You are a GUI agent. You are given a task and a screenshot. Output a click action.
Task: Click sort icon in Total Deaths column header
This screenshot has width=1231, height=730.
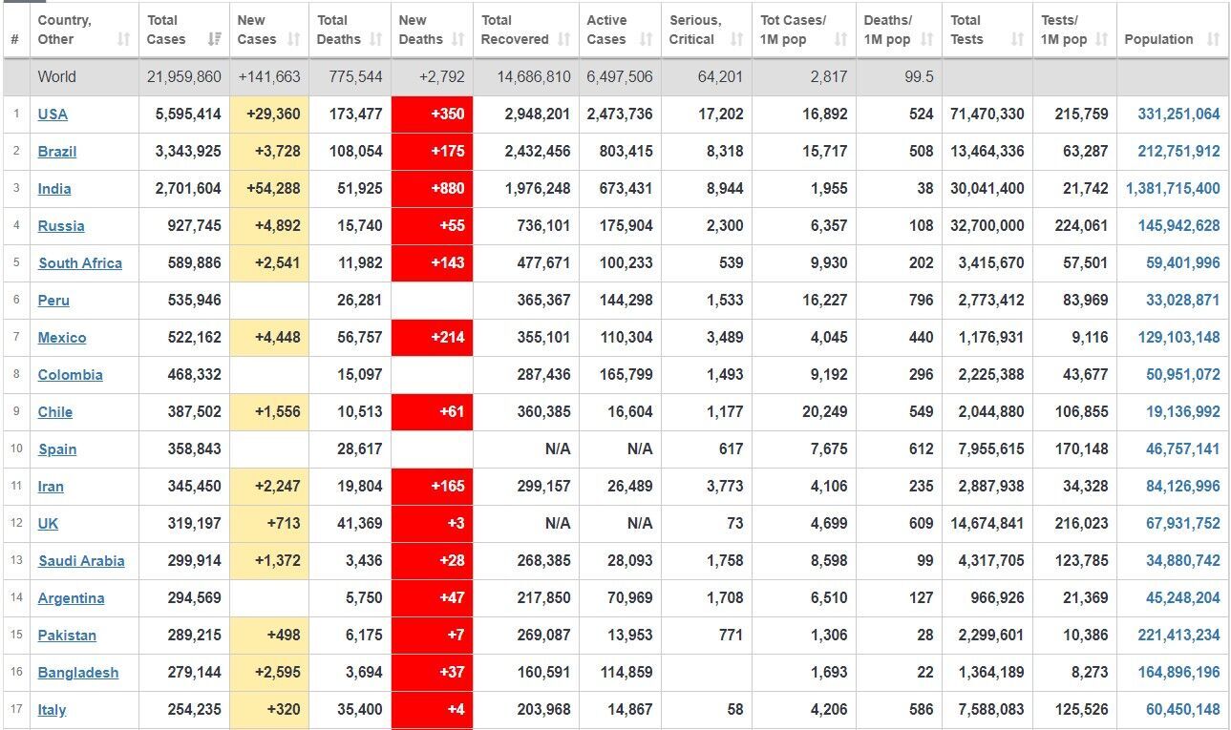[x=375, y=39]
